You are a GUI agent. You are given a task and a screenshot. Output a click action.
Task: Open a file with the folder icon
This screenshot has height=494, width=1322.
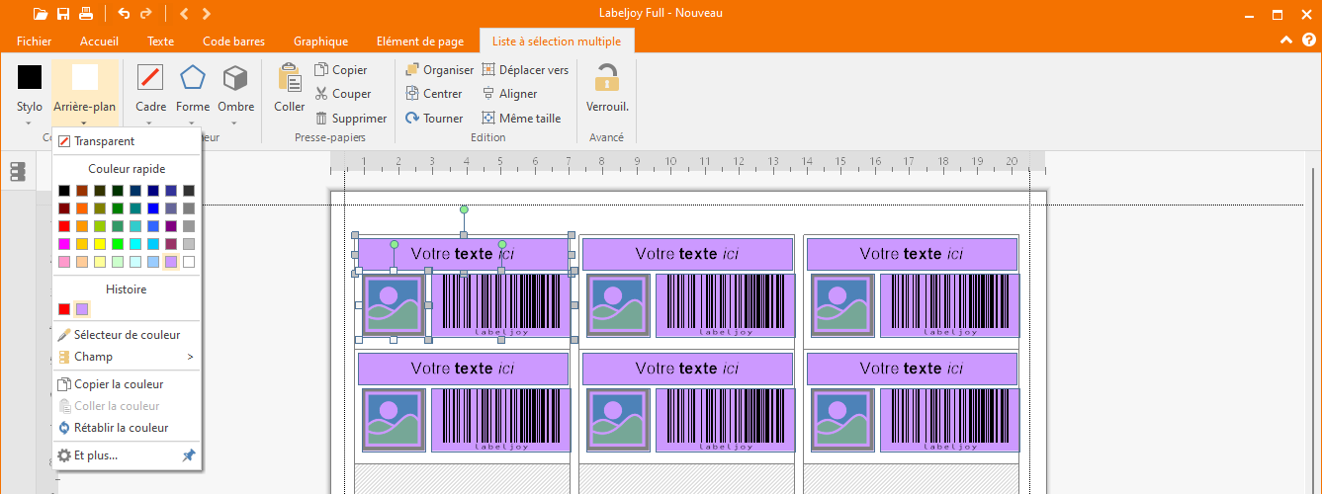[x=40, y=13]
